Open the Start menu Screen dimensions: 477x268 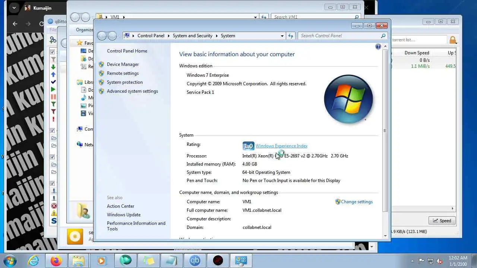(x=10, y=261)
